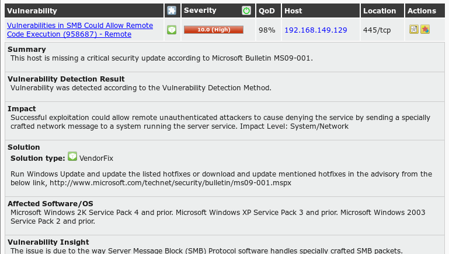Viewport: 449px width, 254px height.
Task: Click the 445/tcp location value
Action: (377, 30)
